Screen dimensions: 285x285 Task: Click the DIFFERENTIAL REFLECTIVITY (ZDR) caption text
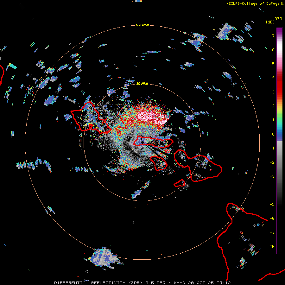(x=98, y=283)
